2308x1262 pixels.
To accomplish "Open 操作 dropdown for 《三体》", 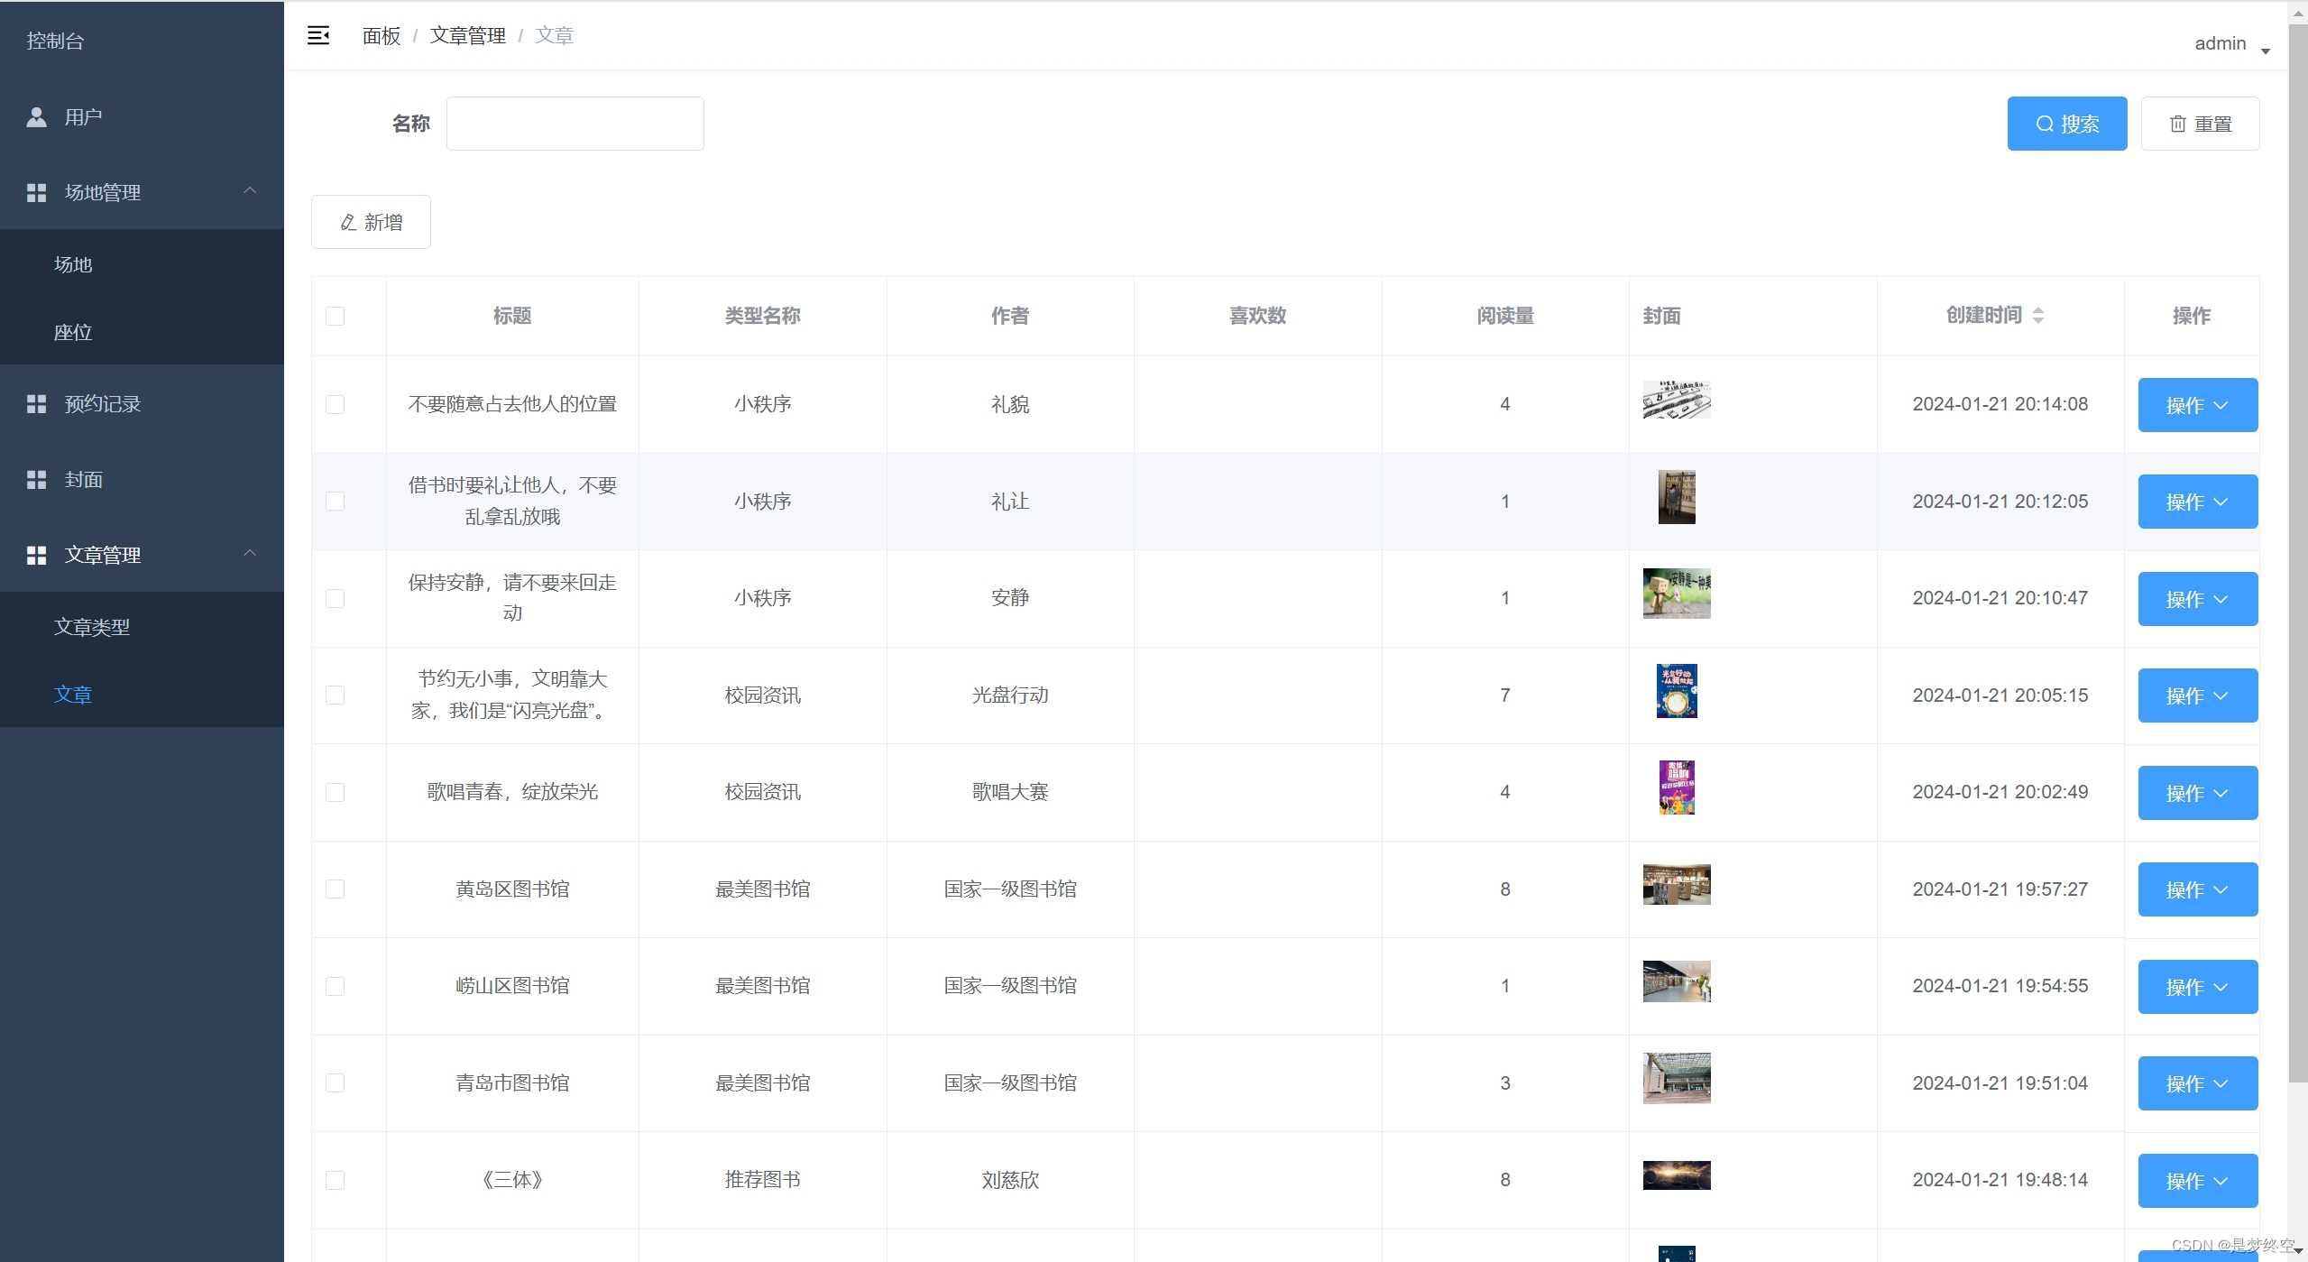I will pyautogui.click(x=2197, y=1181).
